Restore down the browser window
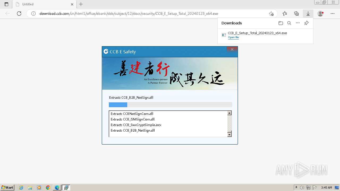This screenshot has width=340, height=191. [x=324, y=2]
